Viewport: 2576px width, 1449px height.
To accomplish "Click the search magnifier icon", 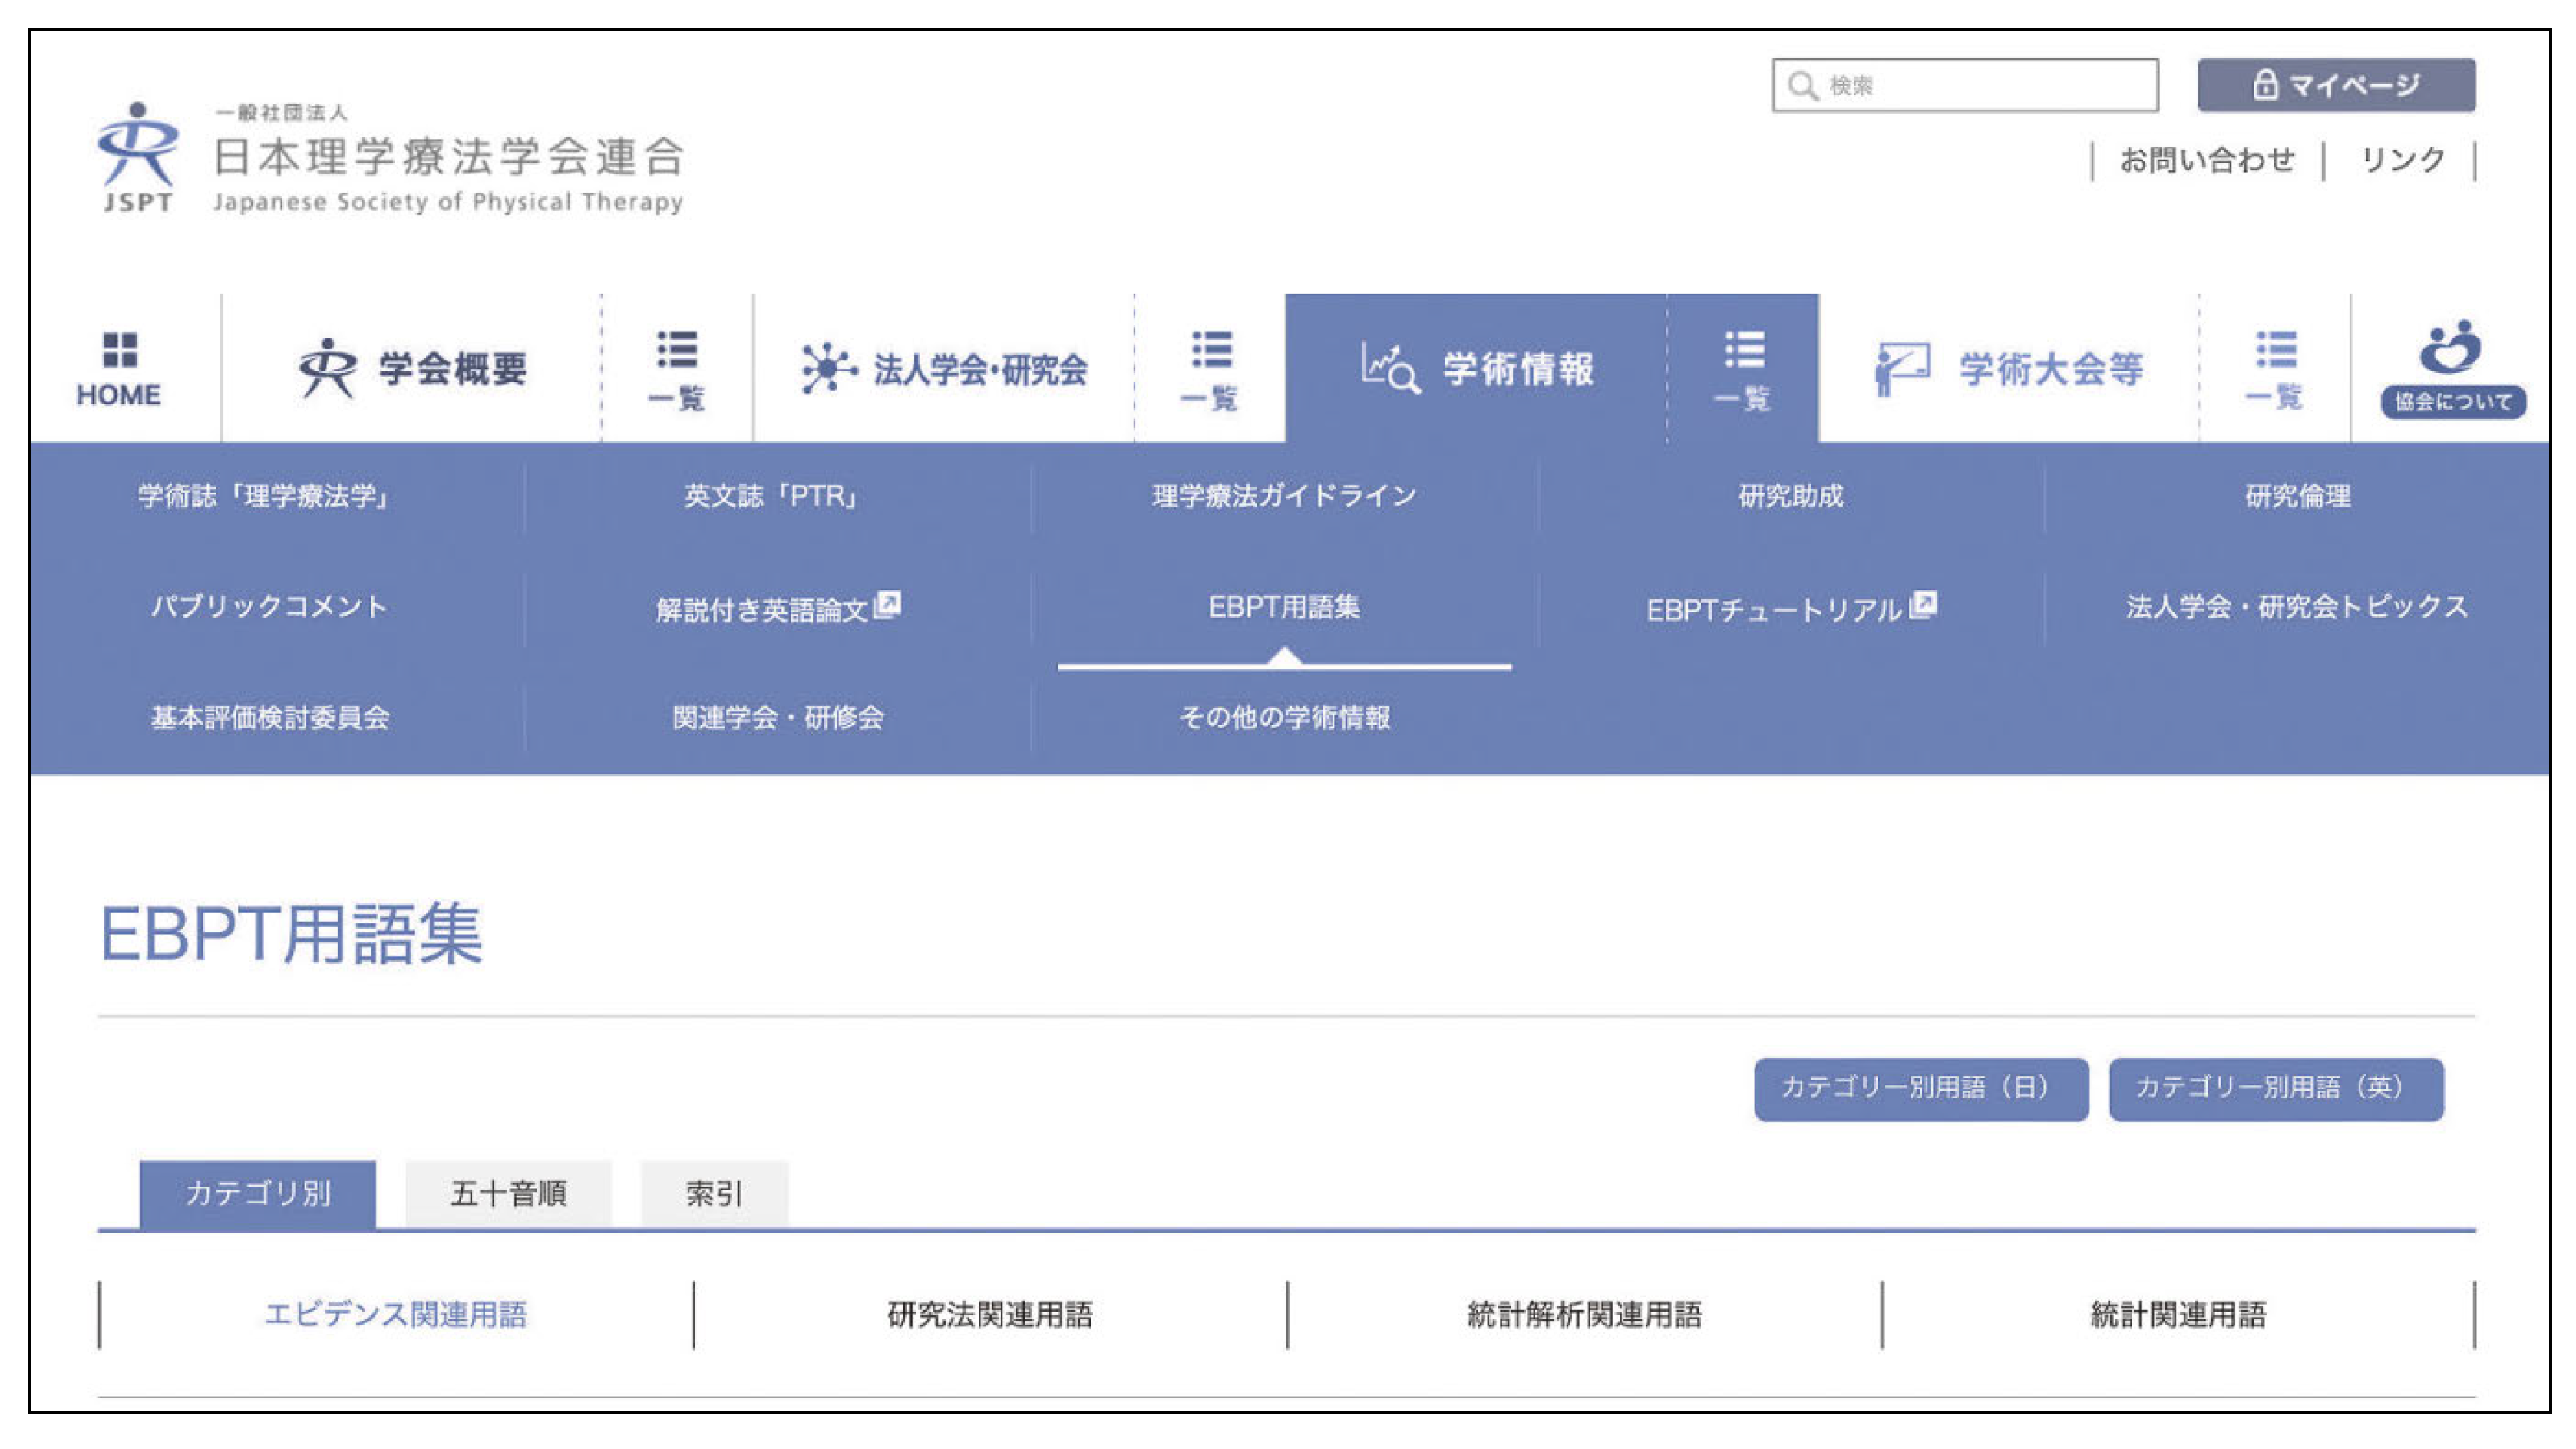I will pyautogui.click(x=1802, y=86).
